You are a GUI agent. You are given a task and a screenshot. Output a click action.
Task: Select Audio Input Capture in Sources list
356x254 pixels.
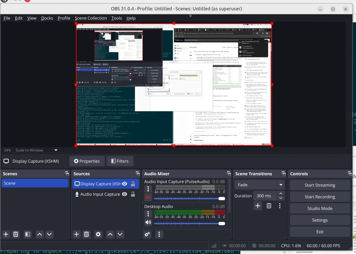pos(106,194)
